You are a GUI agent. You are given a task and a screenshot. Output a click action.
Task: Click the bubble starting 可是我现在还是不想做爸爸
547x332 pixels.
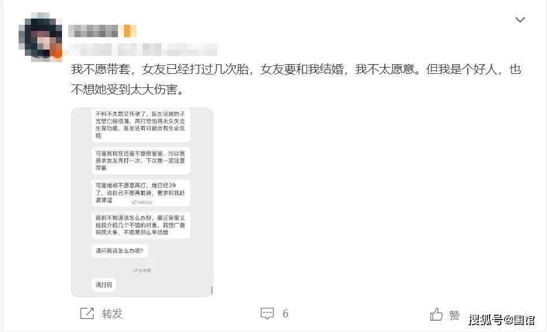(141, 161)
